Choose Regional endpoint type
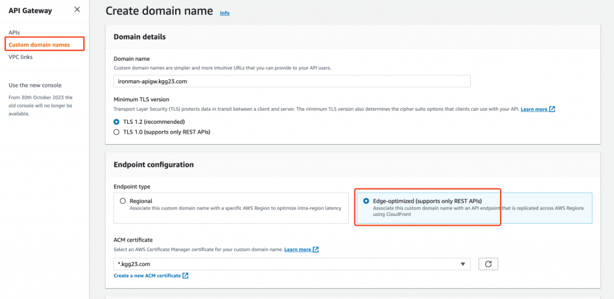The height and width of the screenshot is (299, 614). (x=231, y=208)
